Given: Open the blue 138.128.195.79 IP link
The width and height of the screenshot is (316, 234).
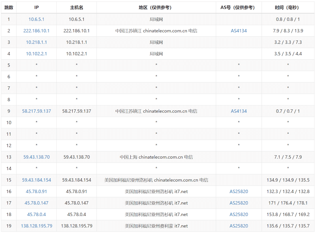Looking at the screenshot, I should (36, 226).
